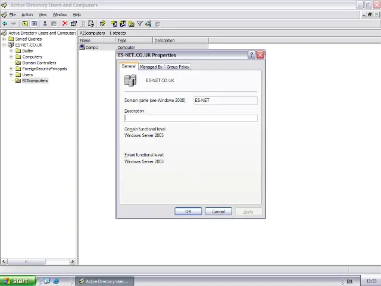This screenshot has height=286, width=381.
Task: Click the Export List toolbar icon
Action: click(x=91, y=24)
